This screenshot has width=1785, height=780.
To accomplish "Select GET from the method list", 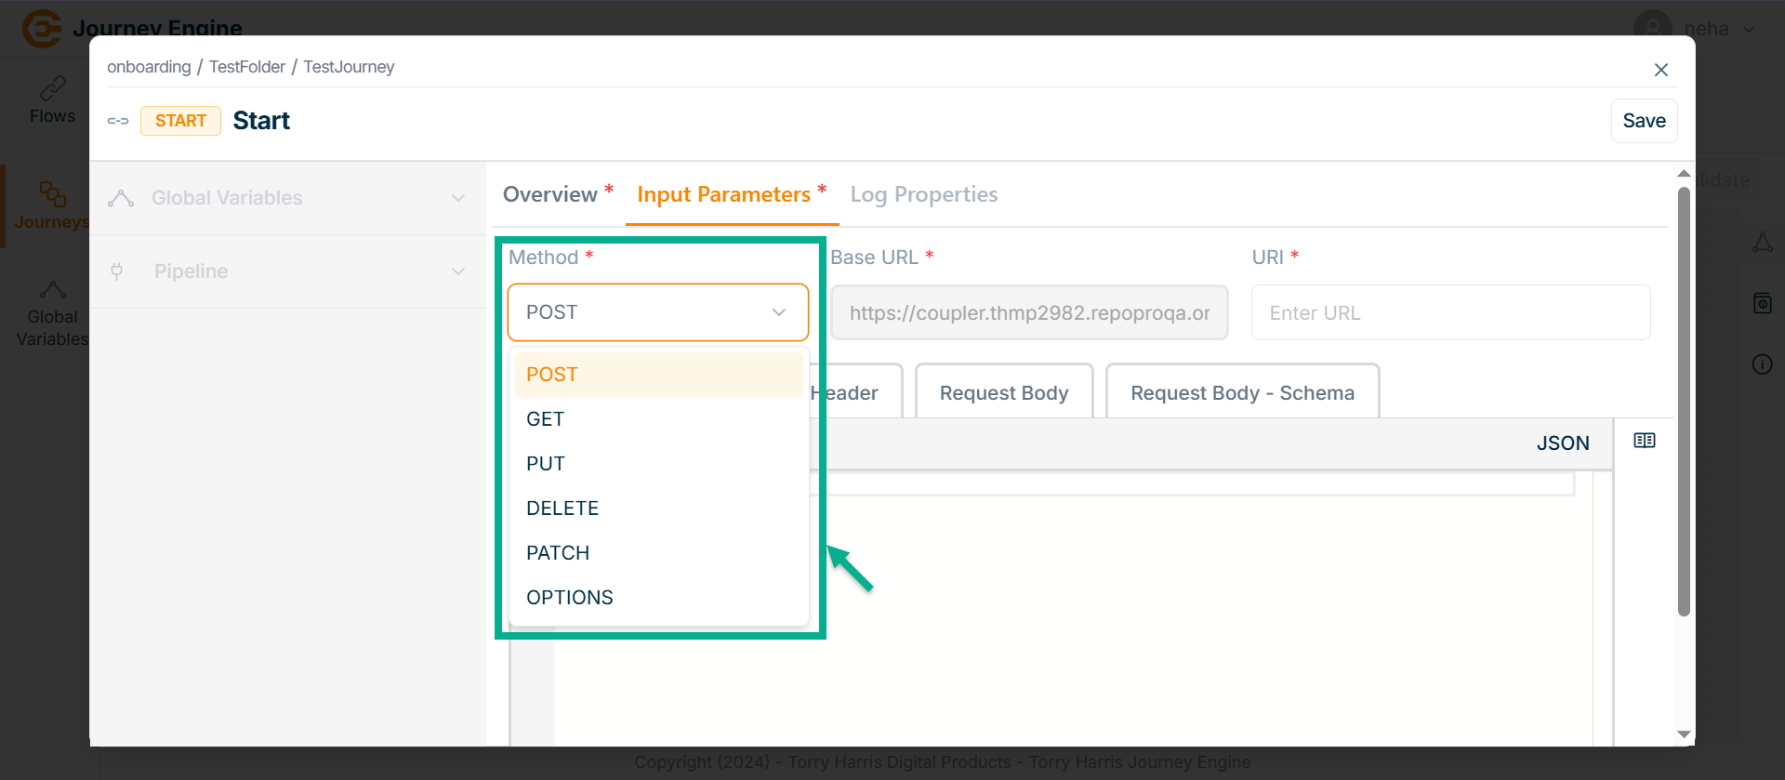I will pyautogui.click(x=546, y=419).
